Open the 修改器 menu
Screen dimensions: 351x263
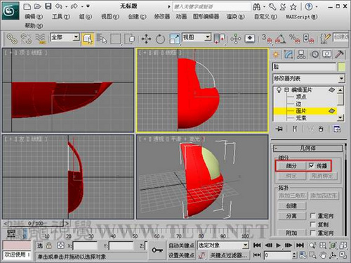[x=161, y=17]
